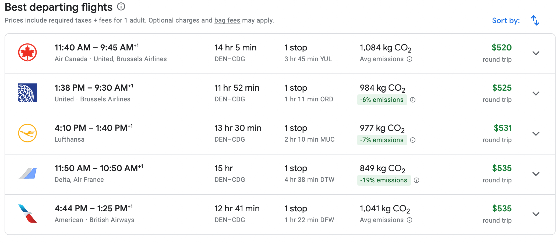Open info icon next to -19% emissions
Image resolution: width=558 pixels, height=243 pixels.
416,180
